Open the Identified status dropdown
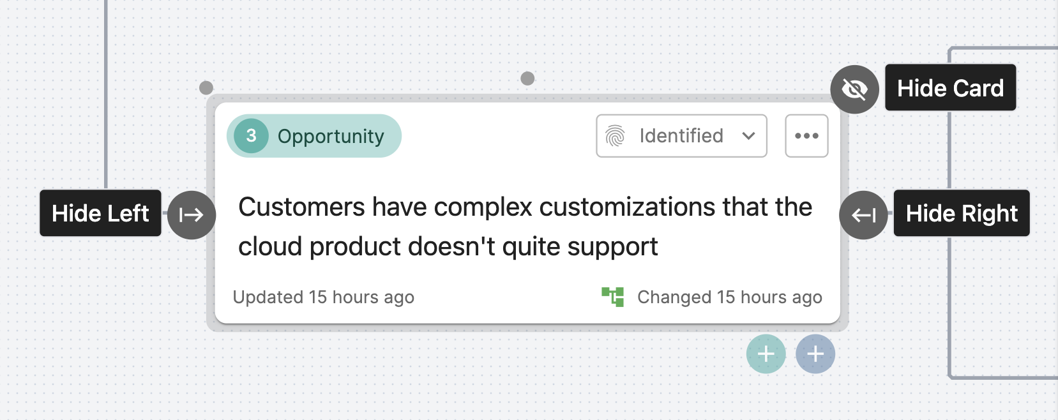This screenshot has width=1058, height=420. pos(681,136)
